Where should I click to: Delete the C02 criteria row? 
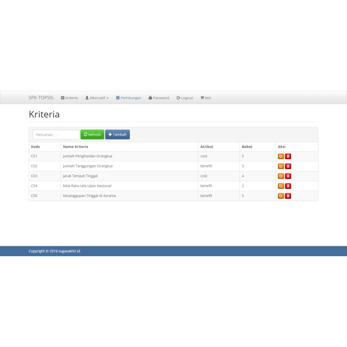point(288,166)
